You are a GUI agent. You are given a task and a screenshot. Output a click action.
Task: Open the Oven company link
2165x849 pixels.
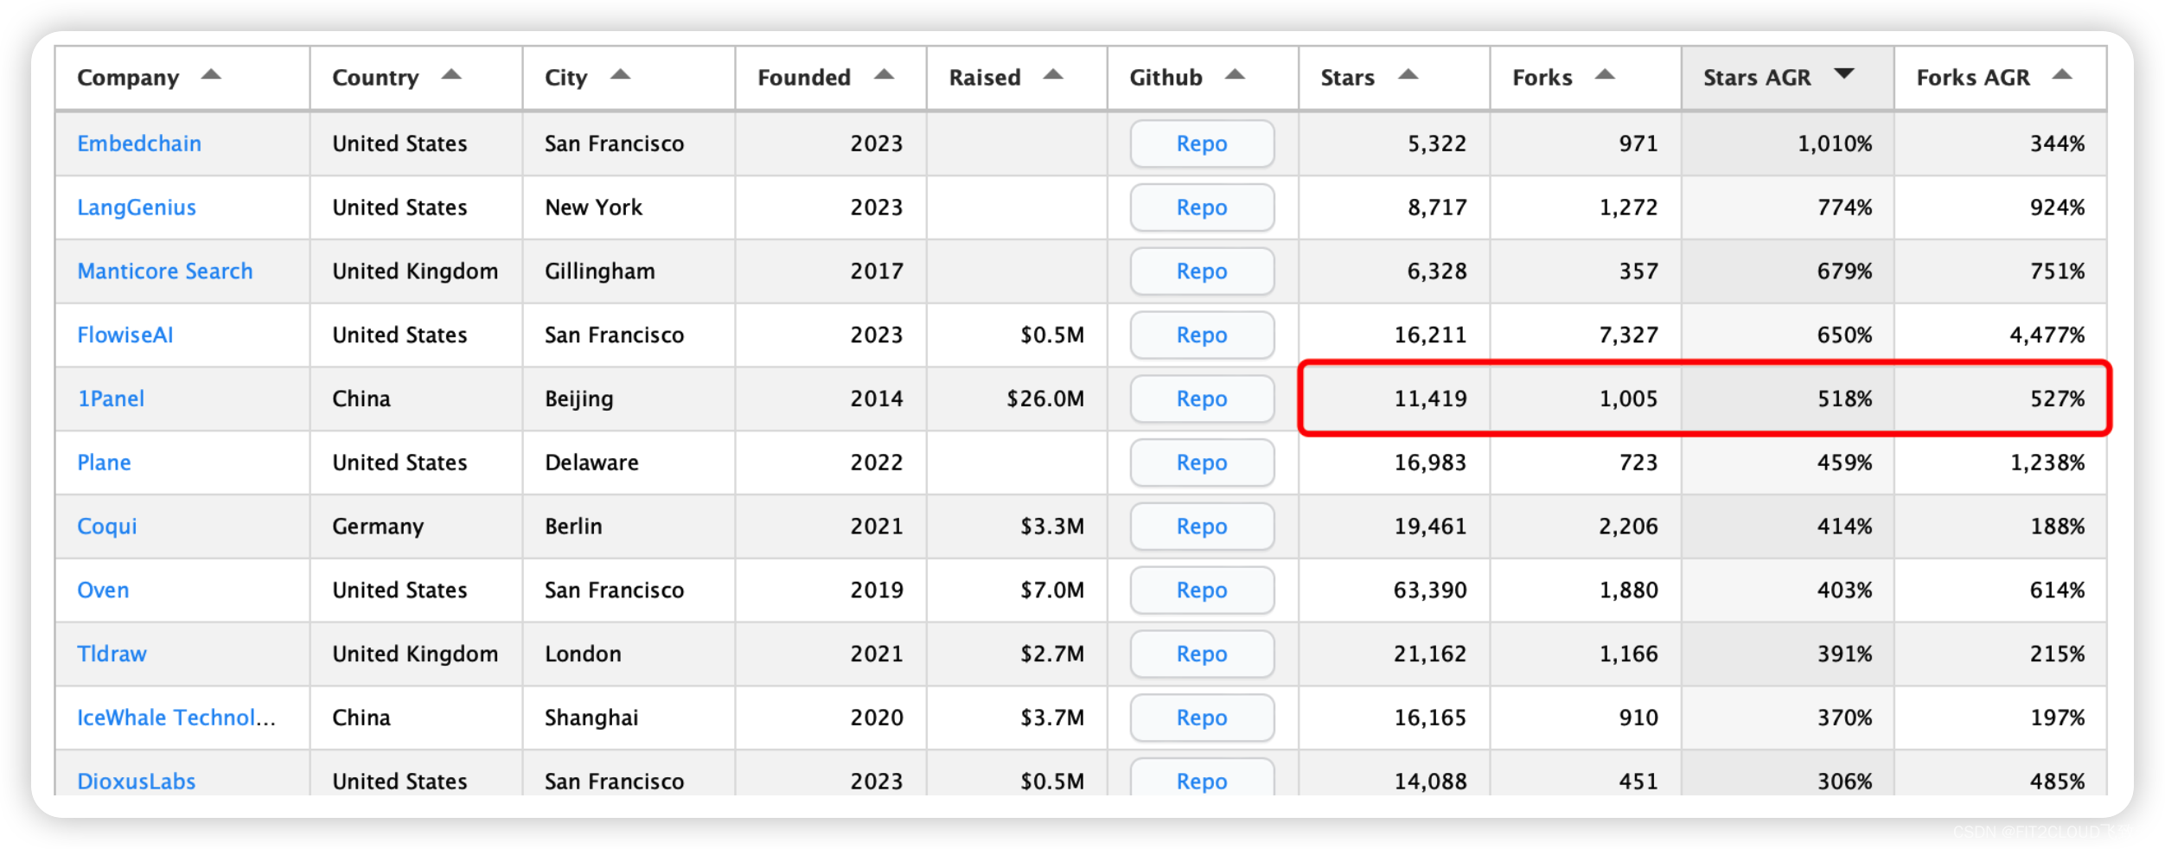point(103,590)
